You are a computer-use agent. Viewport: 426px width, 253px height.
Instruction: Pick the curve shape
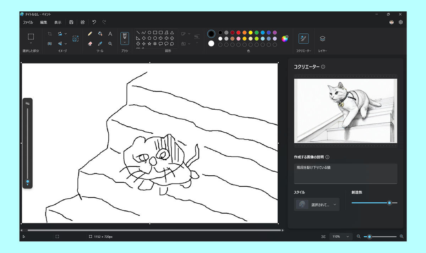coord(144,32)
